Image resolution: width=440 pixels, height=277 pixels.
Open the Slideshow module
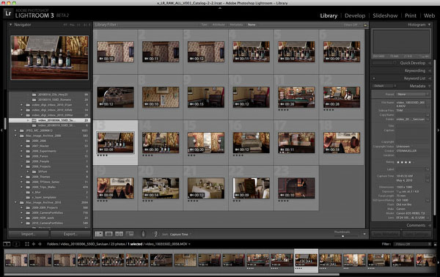(385, 15)
